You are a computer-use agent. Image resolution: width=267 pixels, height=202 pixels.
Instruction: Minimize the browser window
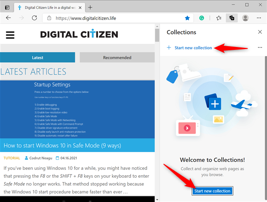click(x=233, y=5)
